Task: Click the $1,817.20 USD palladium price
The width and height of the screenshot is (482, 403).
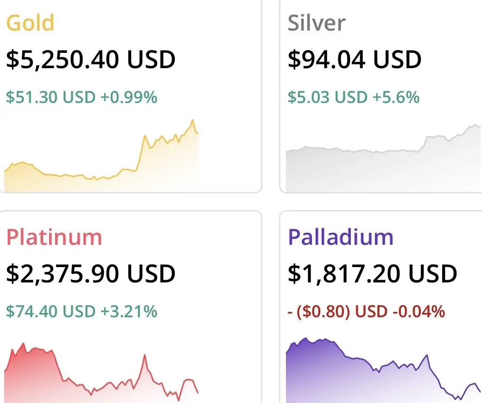Action: point(372,274)
